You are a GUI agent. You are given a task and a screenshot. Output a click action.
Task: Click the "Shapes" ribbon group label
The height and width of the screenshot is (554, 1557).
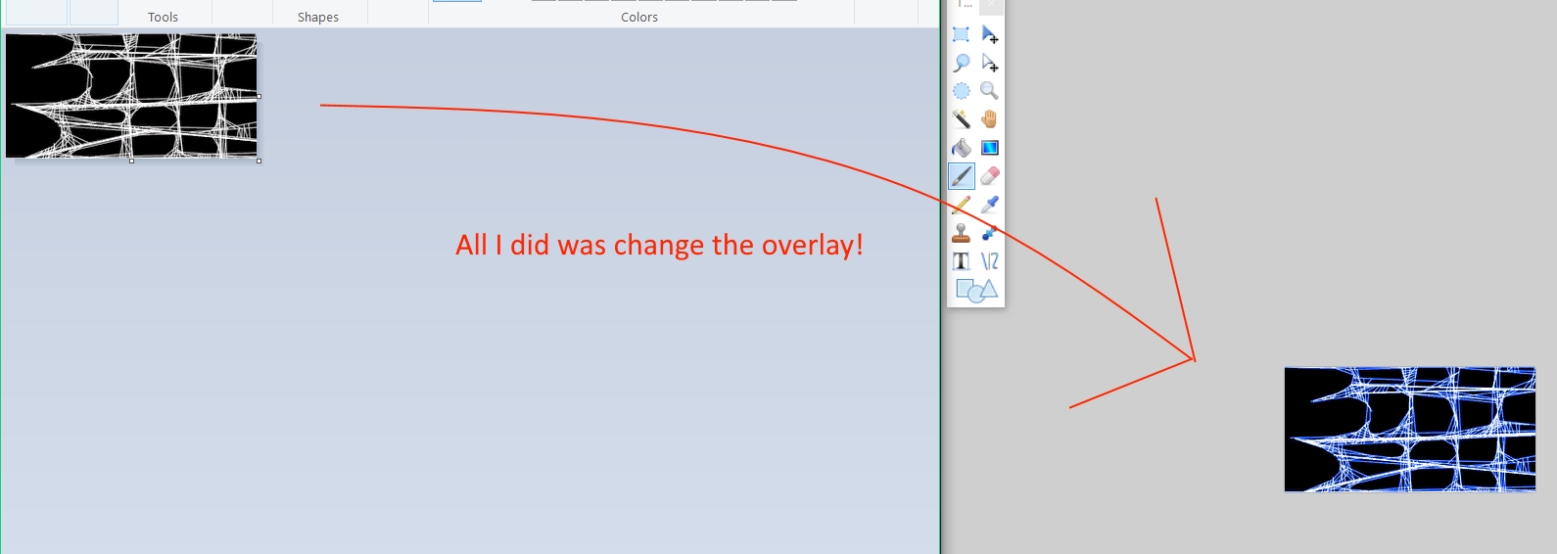click(x=318, y=18)
